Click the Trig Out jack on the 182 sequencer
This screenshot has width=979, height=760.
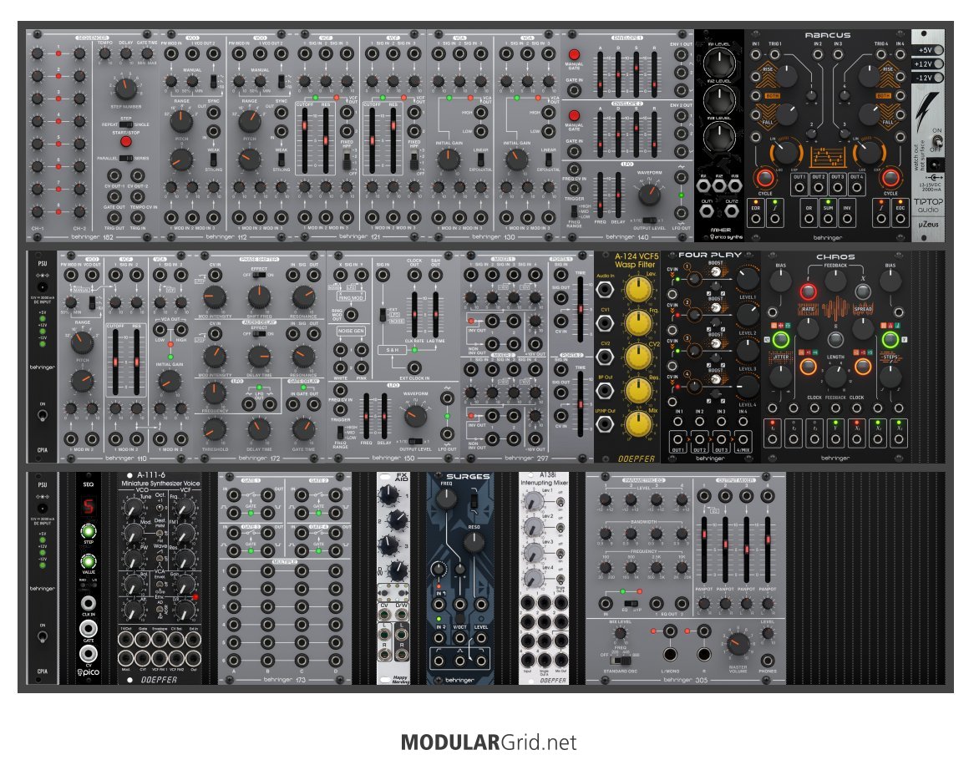coord(114,216)
